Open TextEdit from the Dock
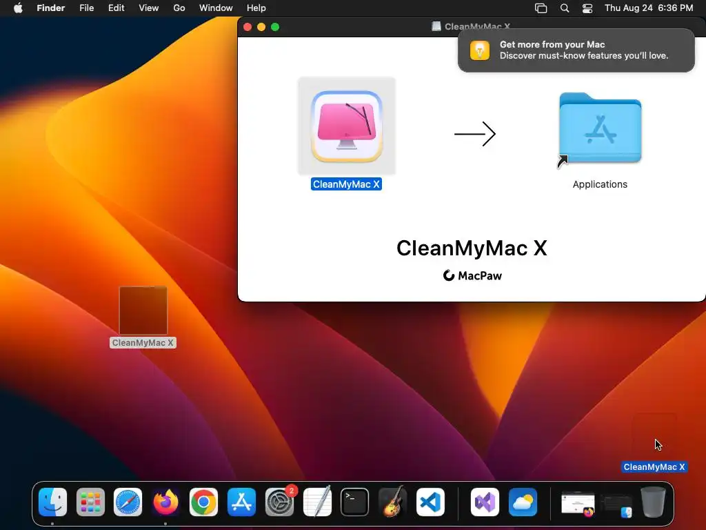The image size is (706, 530). (317, 502)
